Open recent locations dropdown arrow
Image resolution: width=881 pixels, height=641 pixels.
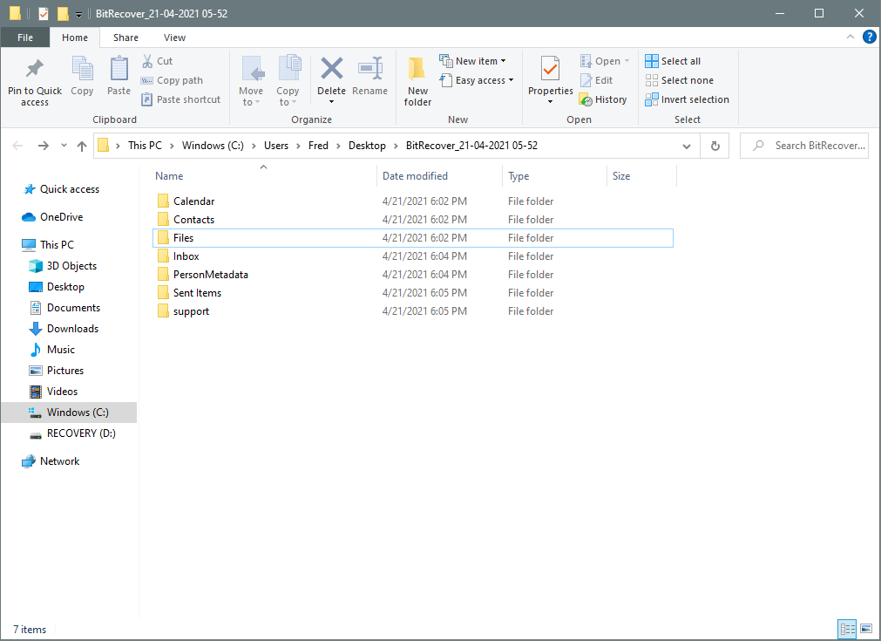point(64,146)
